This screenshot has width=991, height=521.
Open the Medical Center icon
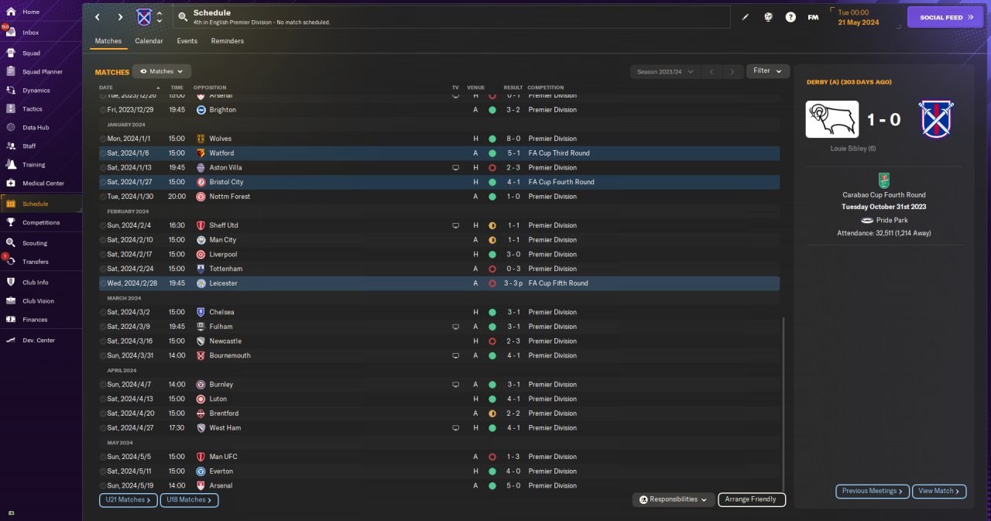(11, 183)
